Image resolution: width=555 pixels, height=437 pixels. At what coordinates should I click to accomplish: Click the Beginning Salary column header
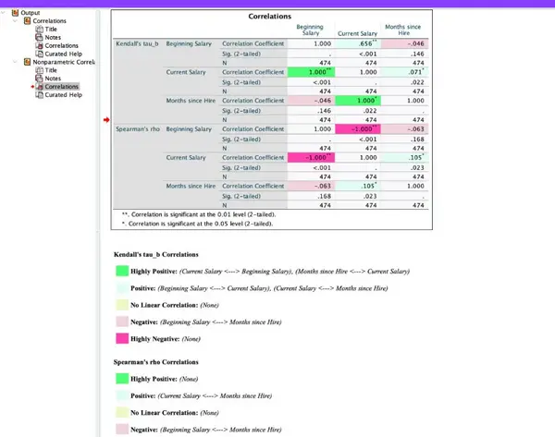click(310, 30)
